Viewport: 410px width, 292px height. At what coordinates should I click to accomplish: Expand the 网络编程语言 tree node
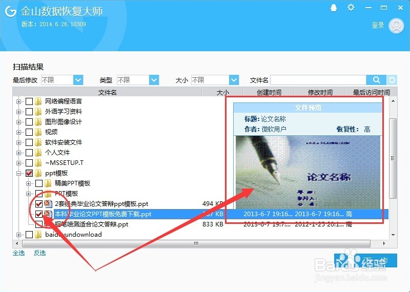pos(18,101)
